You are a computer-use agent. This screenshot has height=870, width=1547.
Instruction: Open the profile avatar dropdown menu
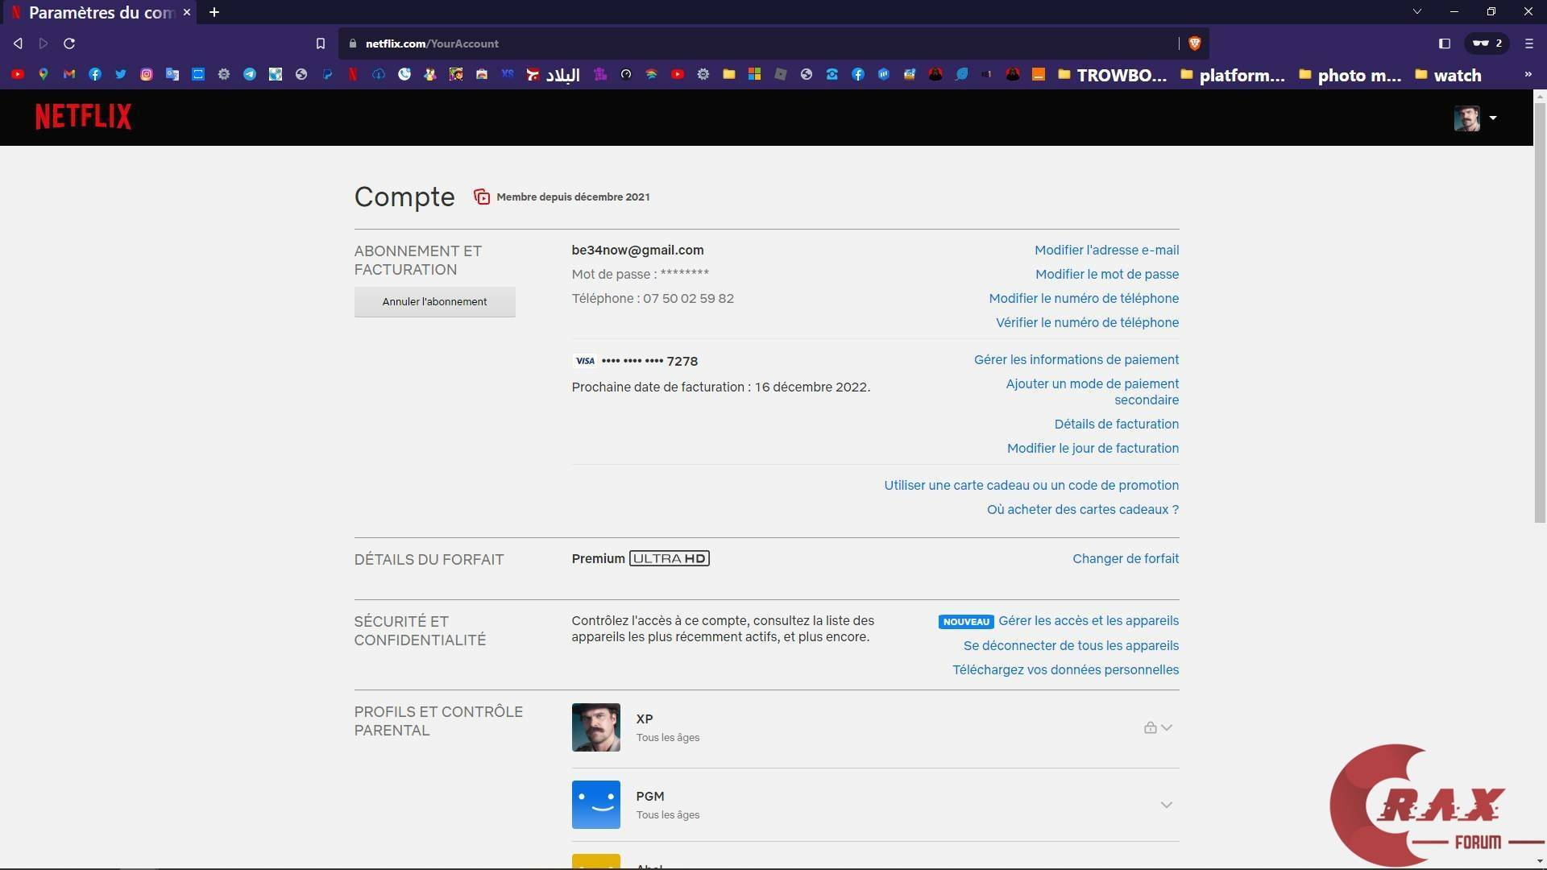1475,118
